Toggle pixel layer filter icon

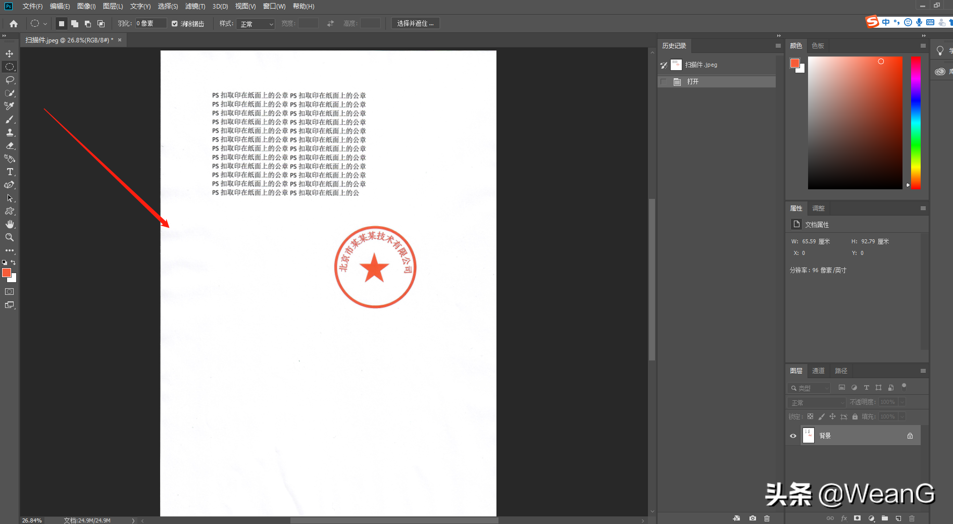(841, 388)
